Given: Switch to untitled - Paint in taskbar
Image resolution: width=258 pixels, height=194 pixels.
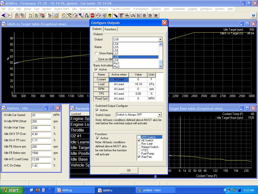Looking at the screenshot, I should [156, 190].
